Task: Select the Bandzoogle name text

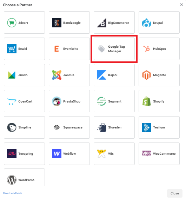Action: click(72, 23)
